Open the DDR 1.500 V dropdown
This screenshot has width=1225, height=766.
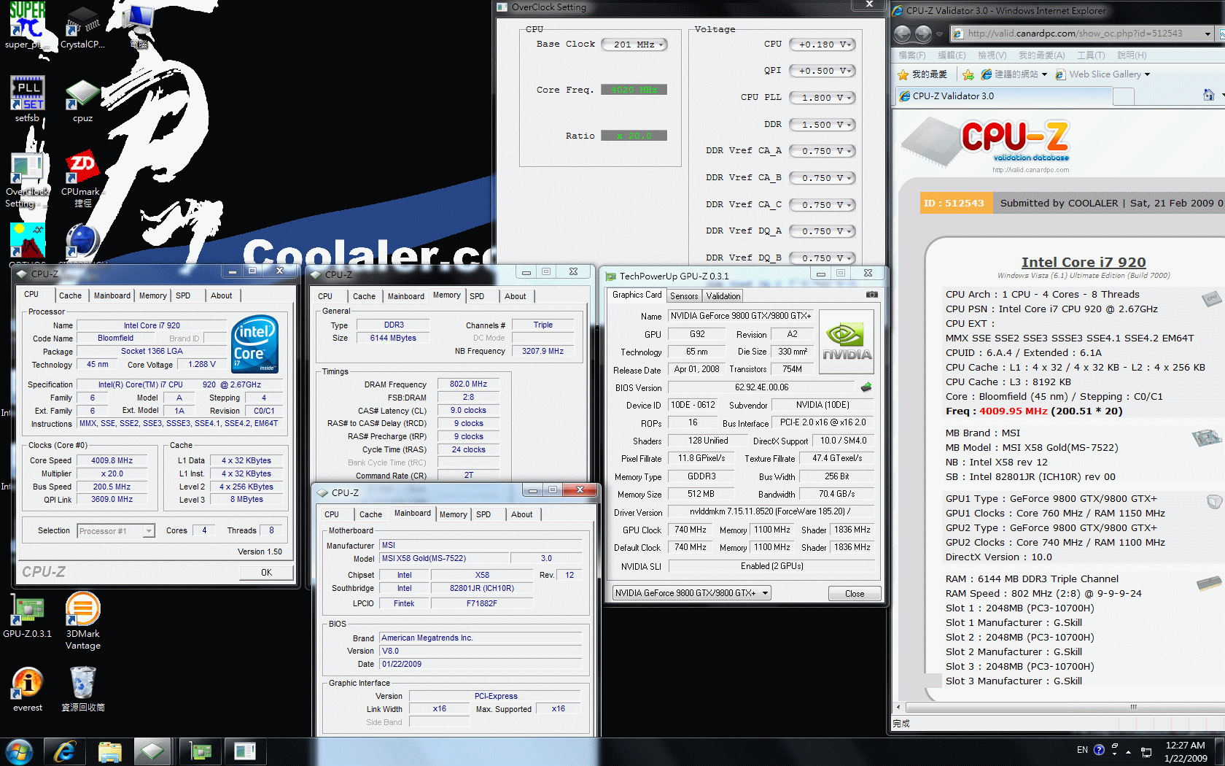point(822,125)
